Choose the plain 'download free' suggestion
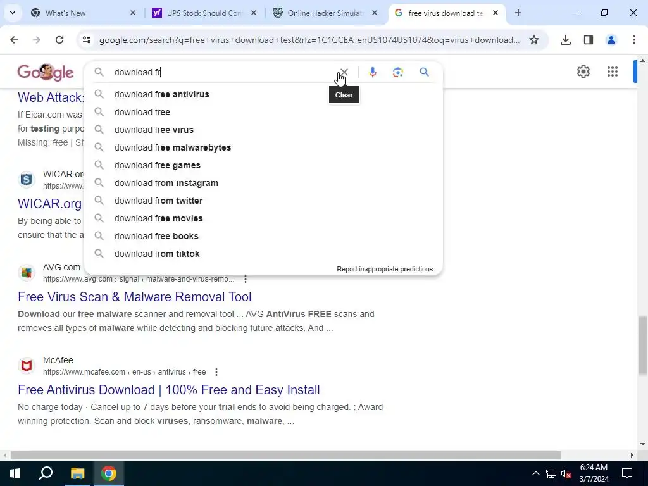This screenshot has width=648, height=486. click(x=263, y=112)
